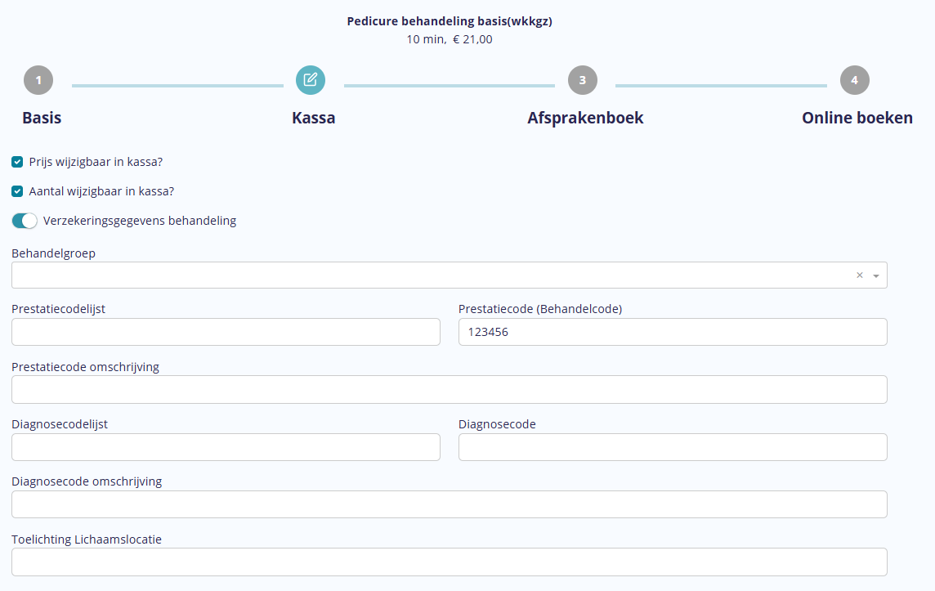Switch to the Afsprakenboek step label
935x591 pixels.
click(x=585, y=118)
